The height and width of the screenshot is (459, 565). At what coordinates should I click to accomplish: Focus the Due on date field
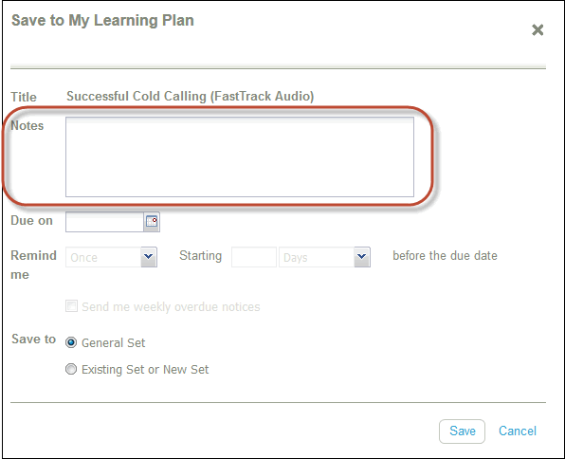click(104, 222)
